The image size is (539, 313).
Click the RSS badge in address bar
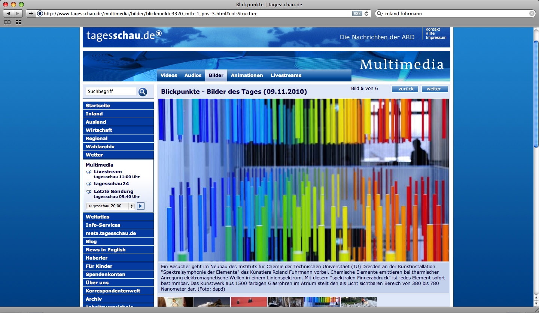point(357,13)
